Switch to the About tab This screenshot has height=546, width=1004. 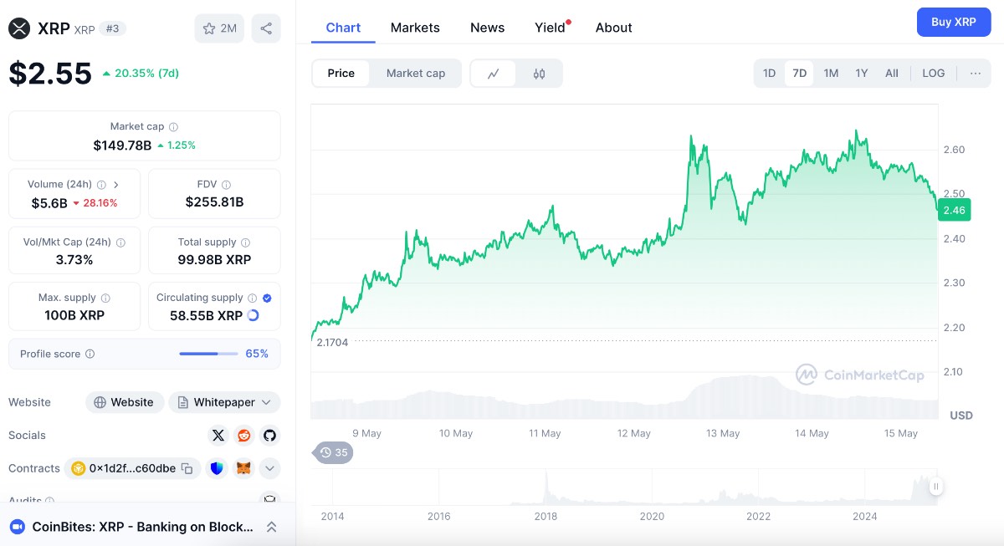point(613,28)
